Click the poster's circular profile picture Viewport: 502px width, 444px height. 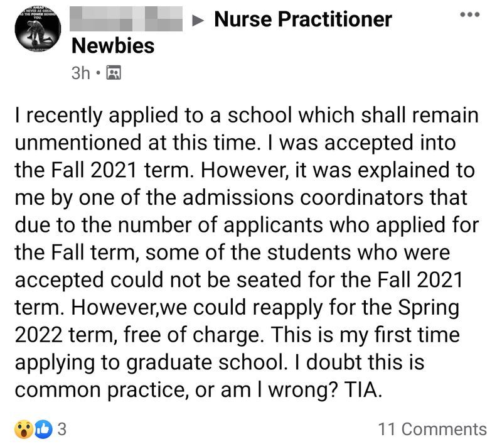pyautogui.click(x=38, y=28)
